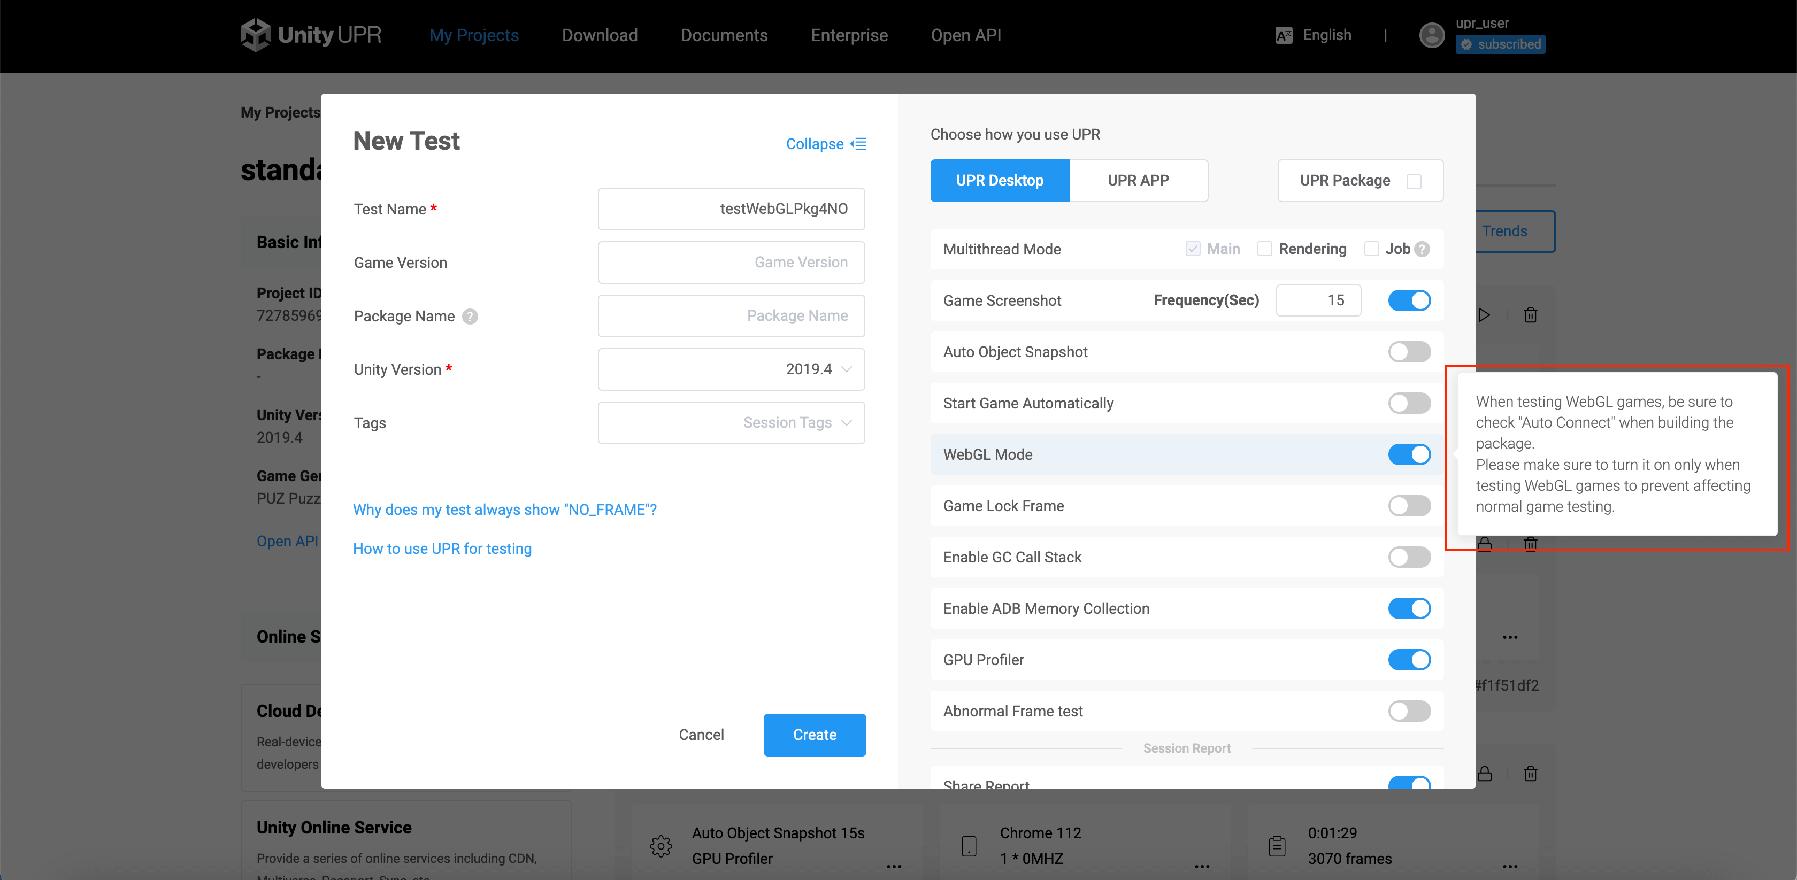This screenshot has height=880, width=1797.
Task: Click the upr_user avatar icon
Action: point(1432,35)
